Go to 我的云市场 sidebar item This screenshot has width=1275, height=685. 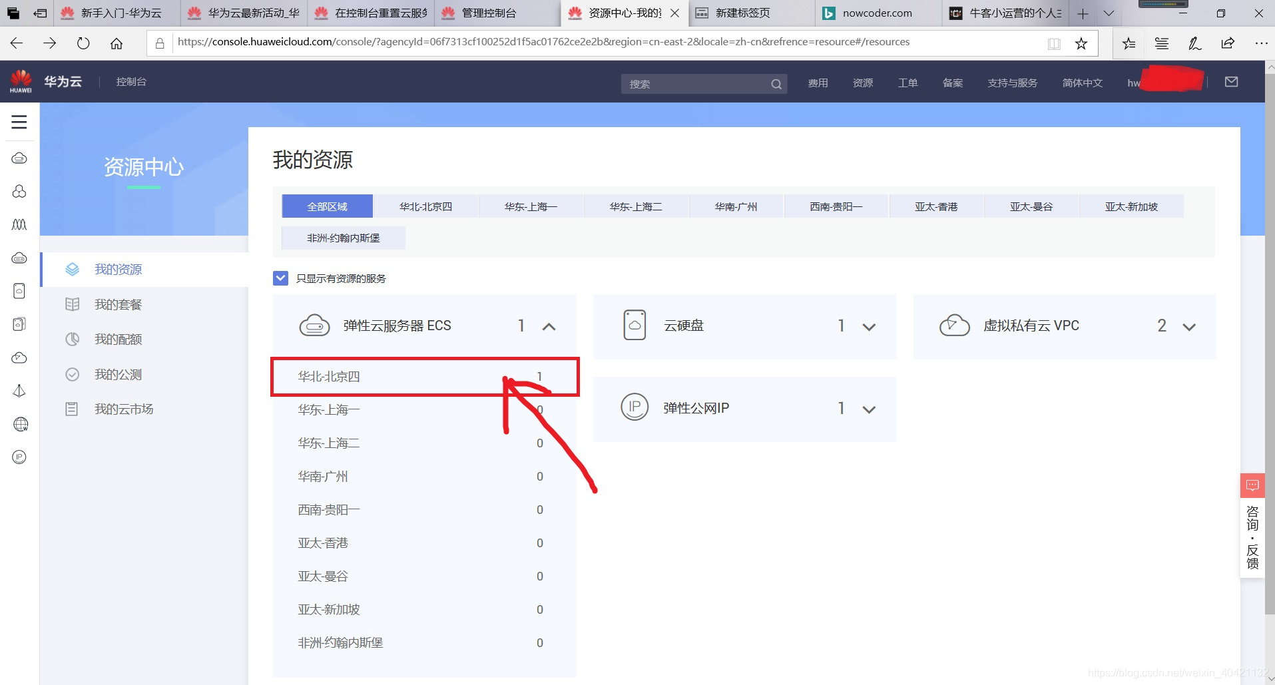[124, 409]
